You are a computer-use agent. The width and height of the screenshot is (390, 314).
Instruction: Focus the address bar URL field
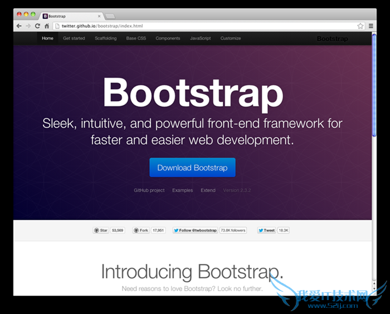pyautogui.click(x=208, y=26)
